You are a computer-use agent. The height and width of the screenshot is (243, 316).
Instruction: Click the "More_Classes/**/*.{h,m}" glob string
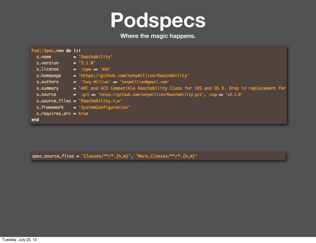(x=167, y=156)
